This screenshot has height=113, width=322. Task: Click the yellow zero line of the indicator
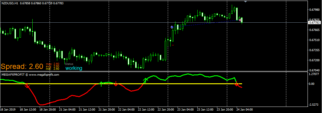click(x=121, y=84)
